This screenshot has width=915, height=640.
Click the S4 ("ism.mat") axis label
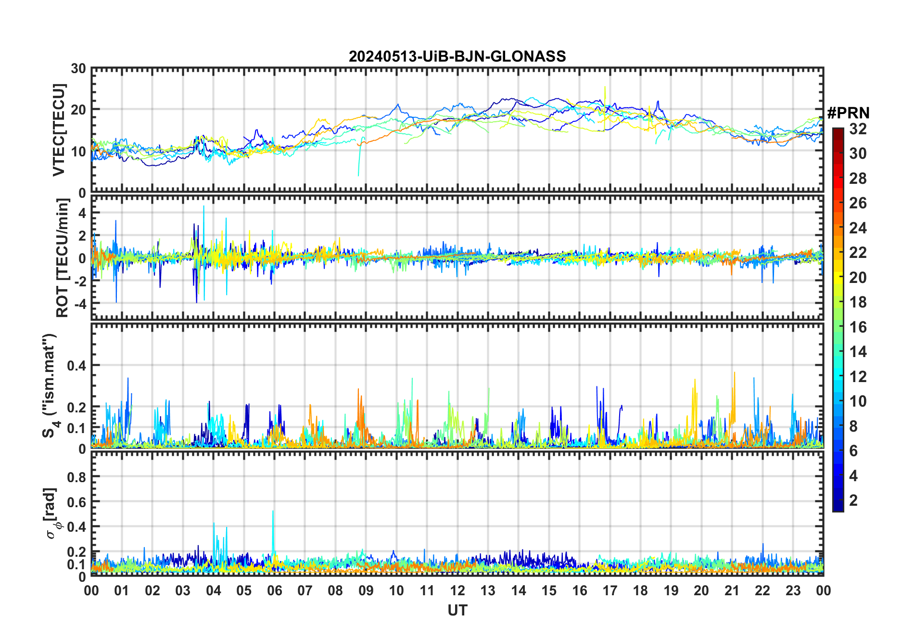pyautogui.click(x=50, y=385)
